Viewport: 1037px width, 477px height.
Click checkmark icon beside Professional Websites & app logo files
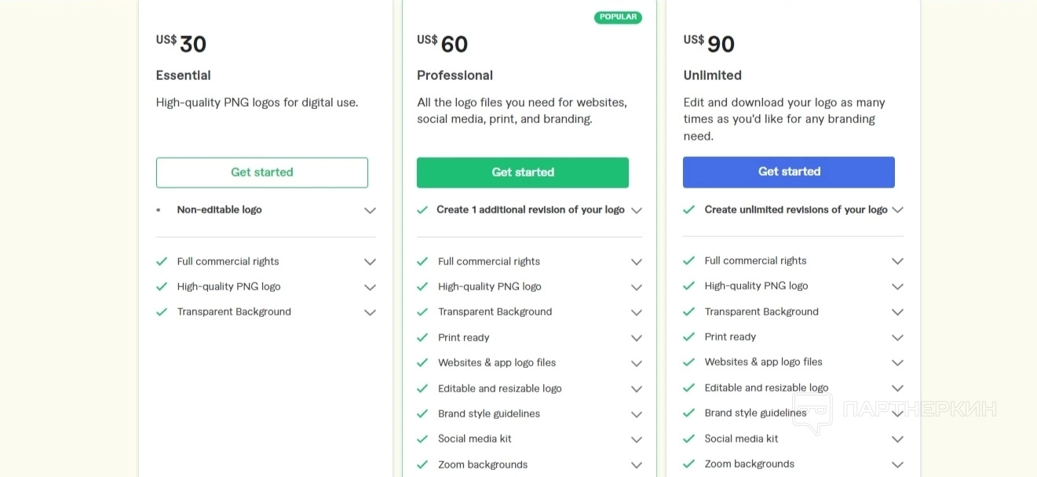pyautogui.click(x=422, y=363)
